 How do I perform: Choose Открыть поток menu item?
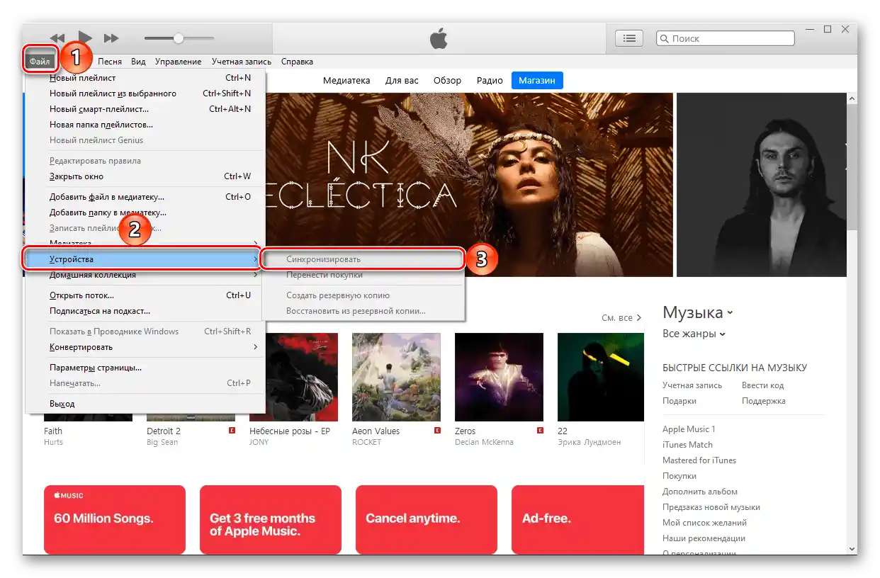[x=145, y=295]
